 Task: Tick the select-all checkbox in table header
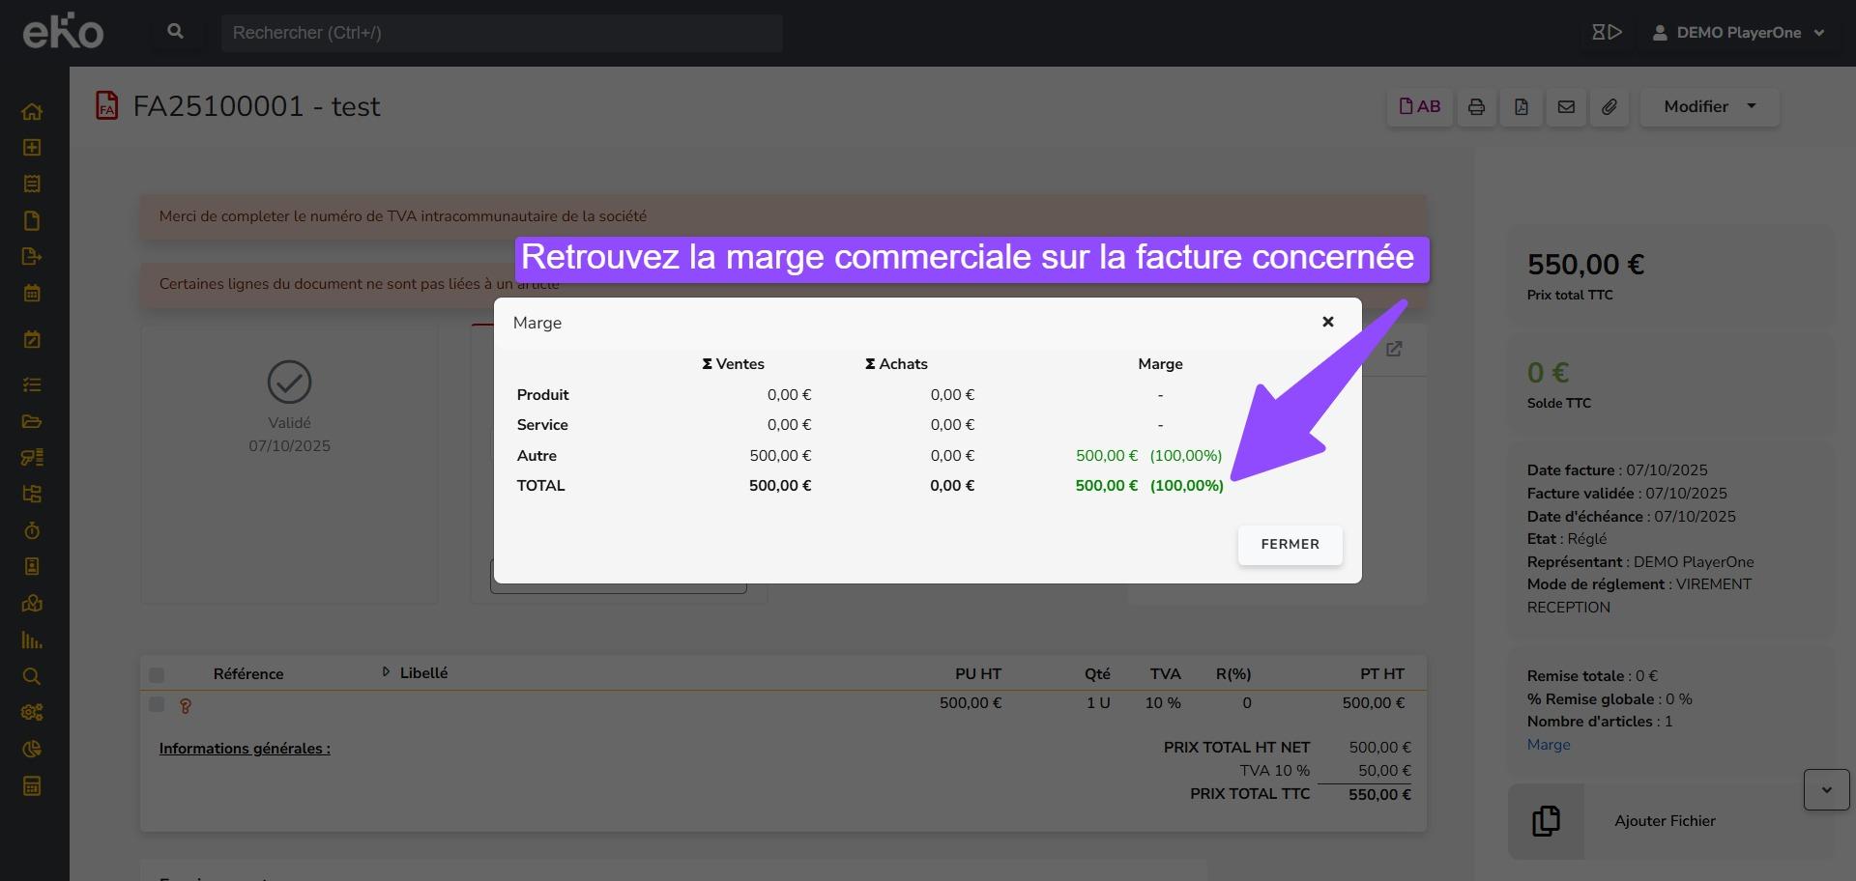[157, 675]
